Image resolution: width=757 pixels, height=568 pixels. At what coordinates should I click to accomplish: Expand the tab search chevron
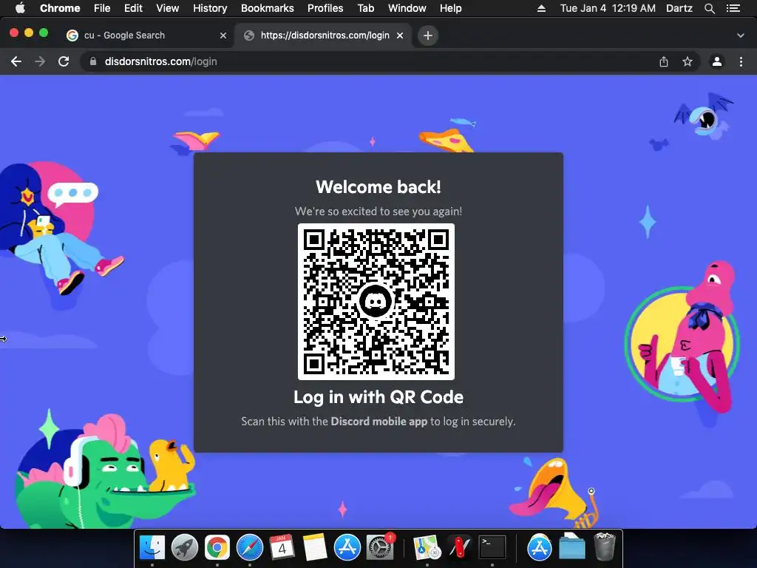point(741,35)
